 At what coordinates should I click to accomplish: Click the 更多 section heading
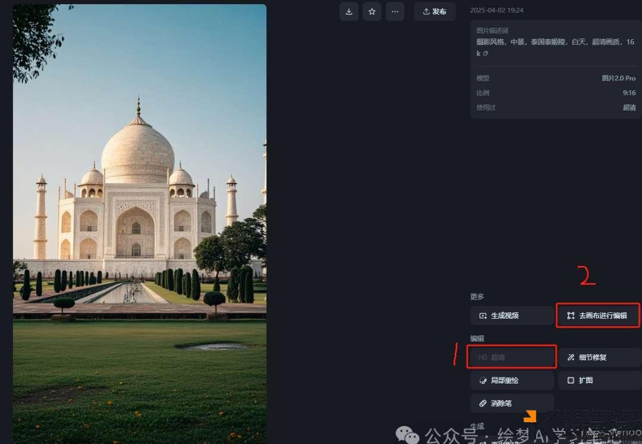477,297
